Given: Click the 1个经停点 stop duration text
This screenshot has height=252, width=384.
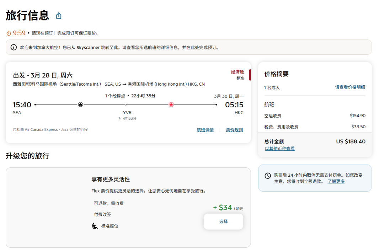Looking at the screenshot, I should coord(130,96).
